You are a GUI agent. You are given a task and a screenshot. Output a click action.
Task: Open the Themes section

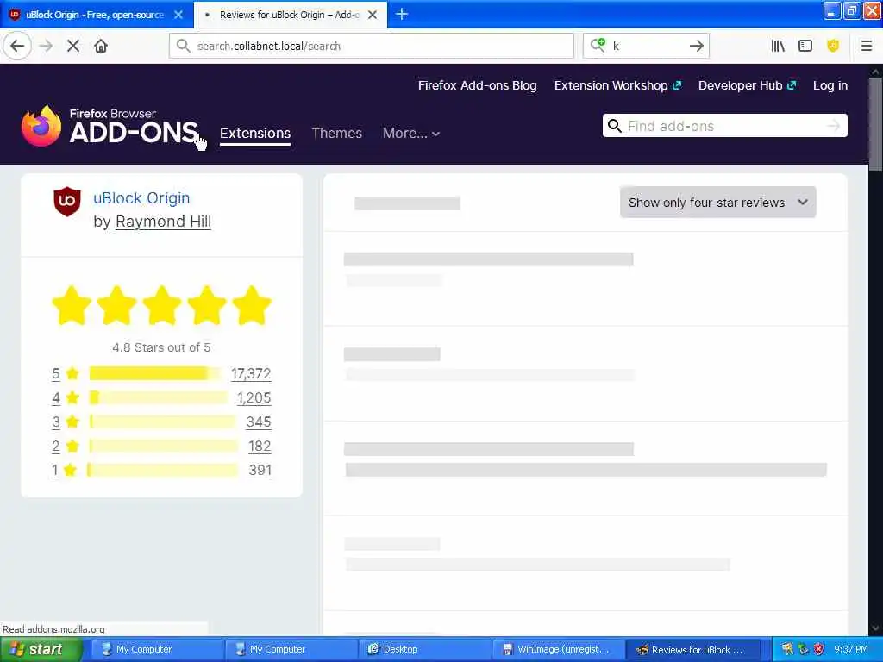(337, 133)
